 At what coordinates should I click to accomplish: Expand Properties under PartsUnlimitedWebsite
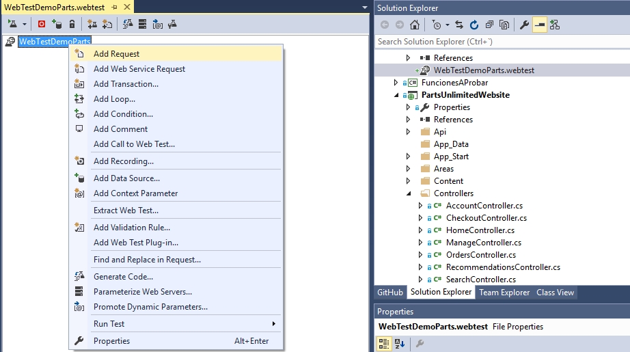click(x=408, y=107)
